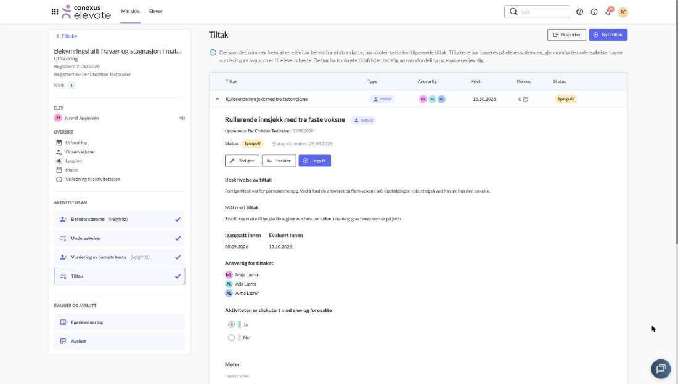Click Jarand Jespersen's avatar
The height and width of the screenshot is (384, 678).
tap(58, 118)
